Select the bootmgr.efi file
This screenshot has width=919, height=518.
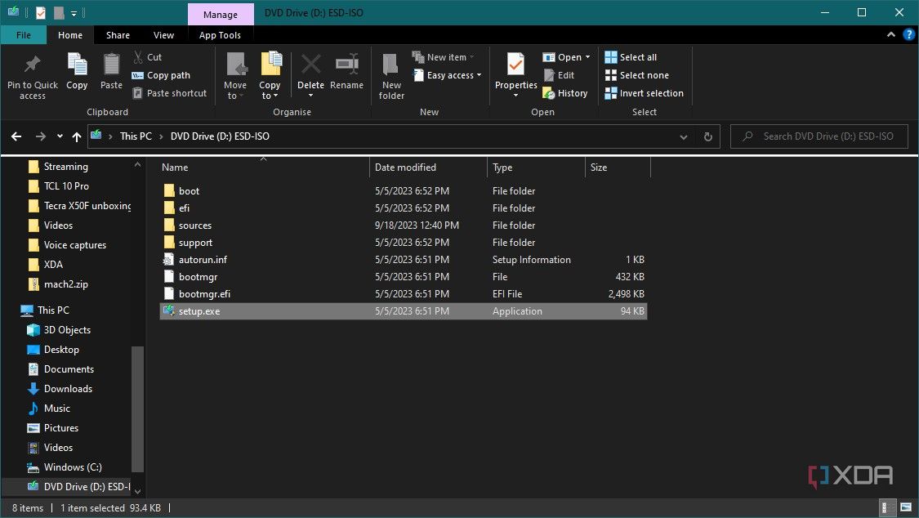tap(404, 294)
